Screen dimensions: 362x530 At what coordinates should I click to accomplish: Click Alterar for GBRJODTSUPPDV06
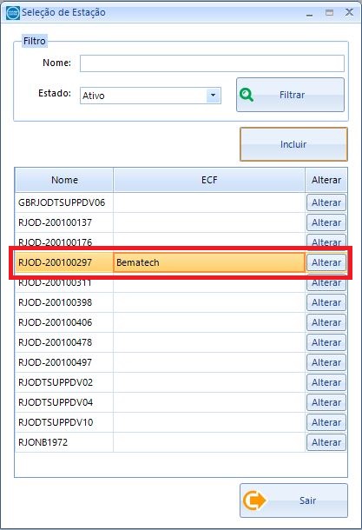click(x=326, y=202)
